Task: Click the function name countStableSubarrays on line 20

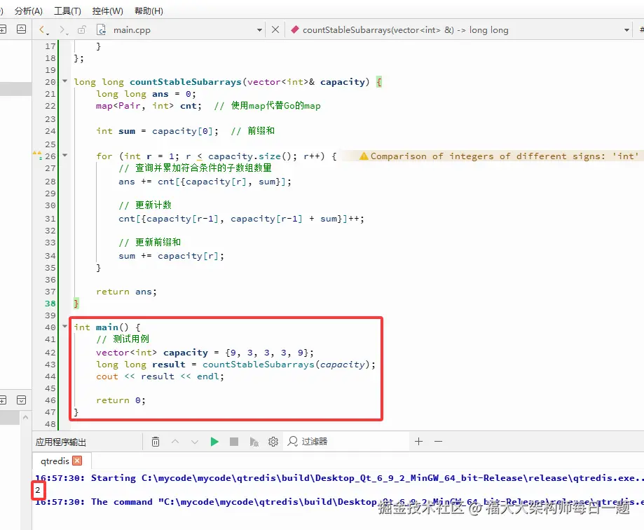Action: point(185,82)
